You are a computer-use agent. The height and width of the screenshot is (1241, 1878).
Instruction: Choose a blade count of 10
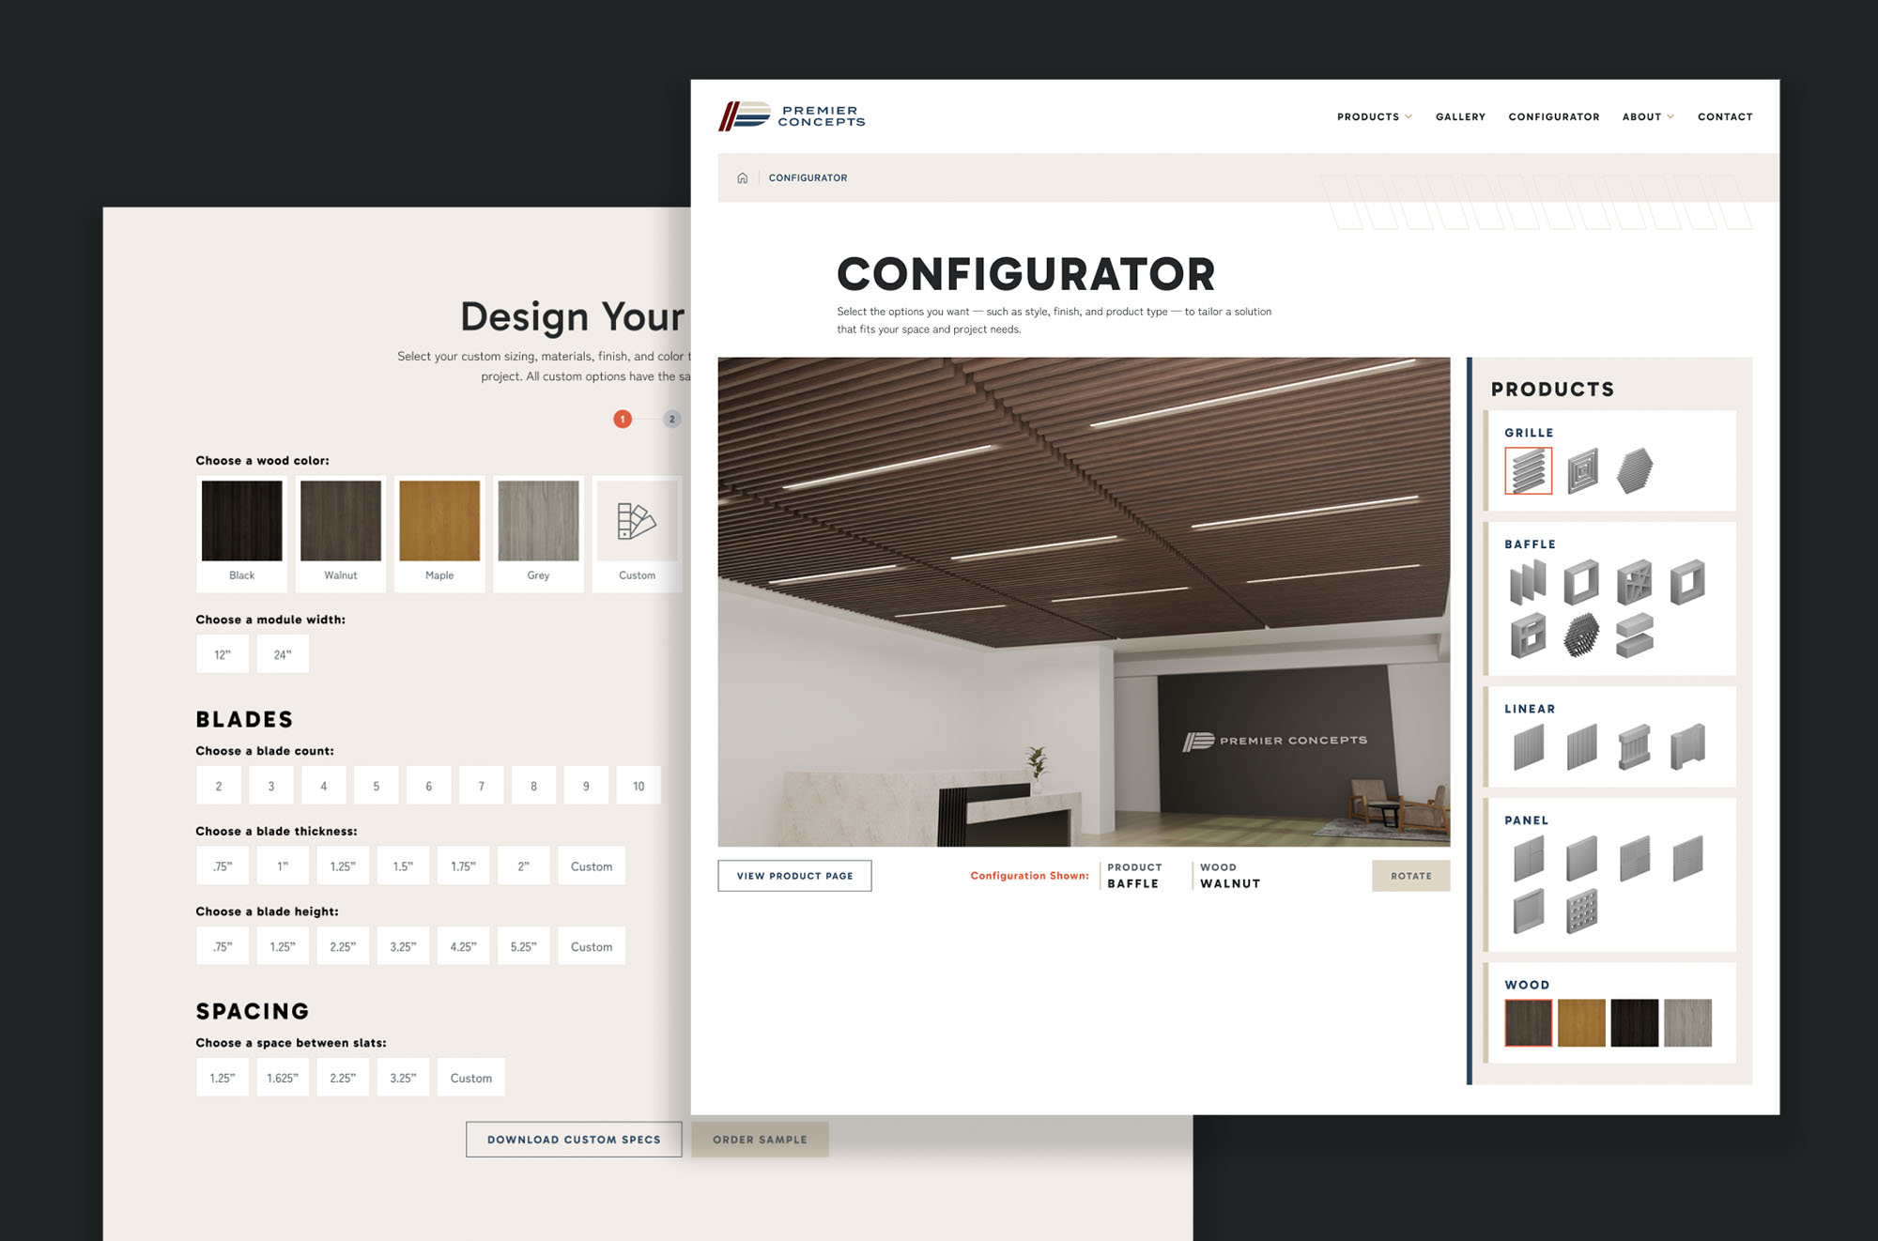tap(638, 786)
